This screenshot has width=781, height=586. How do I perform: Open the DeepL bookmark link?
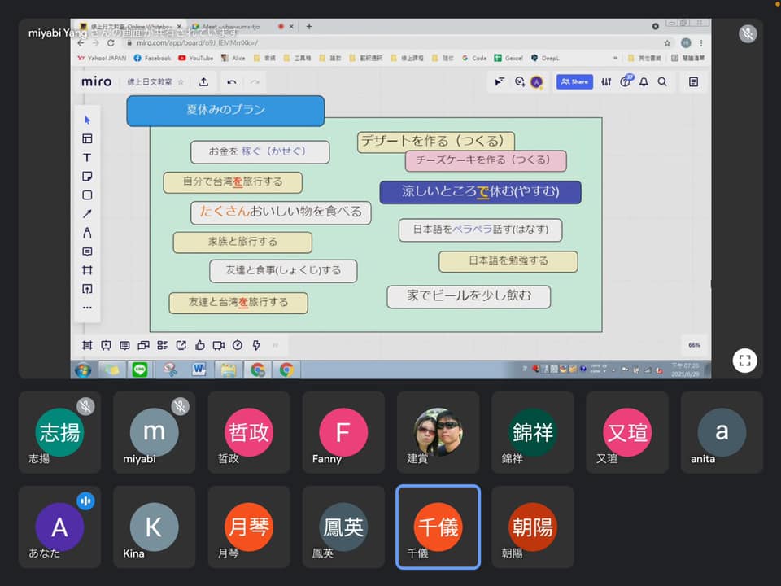point(545,59)
